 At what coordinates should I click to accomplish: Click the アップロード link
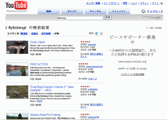[x=155, y=11]
